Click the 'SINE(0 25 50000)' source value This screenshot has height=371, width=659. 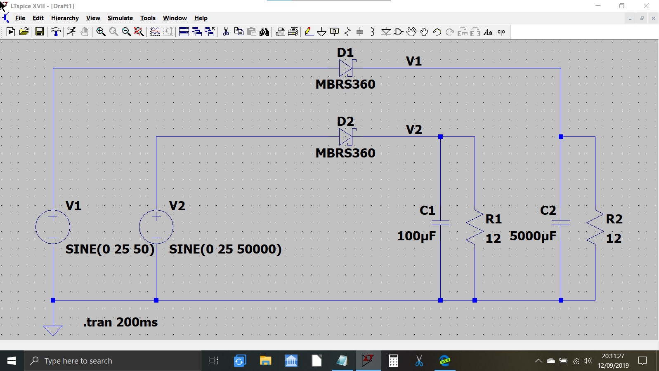[x=225, y=249]
